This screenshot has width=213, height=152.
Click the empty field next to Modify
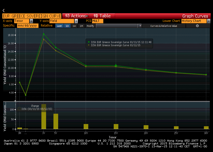click(117, 26)
